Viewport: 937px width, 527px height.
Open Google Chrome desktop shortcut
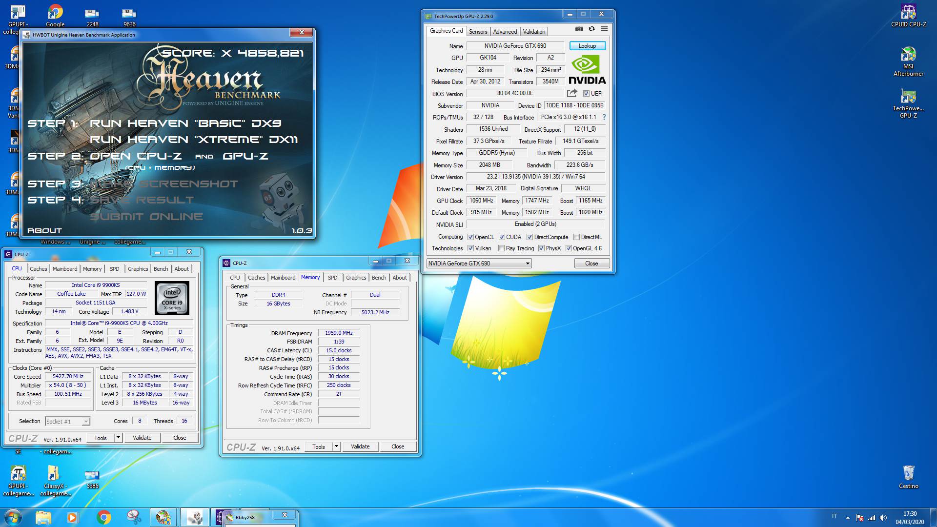[55, 16]
